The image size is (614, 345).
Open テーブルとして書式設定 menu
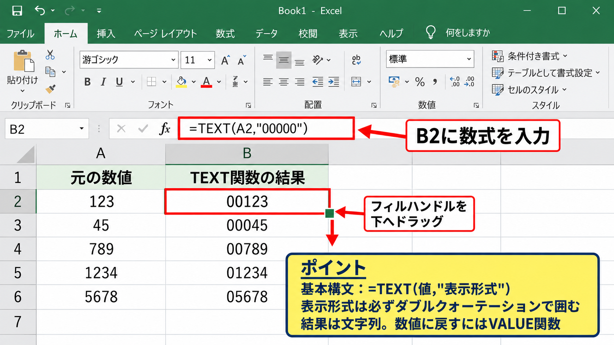tap(546, 73)
